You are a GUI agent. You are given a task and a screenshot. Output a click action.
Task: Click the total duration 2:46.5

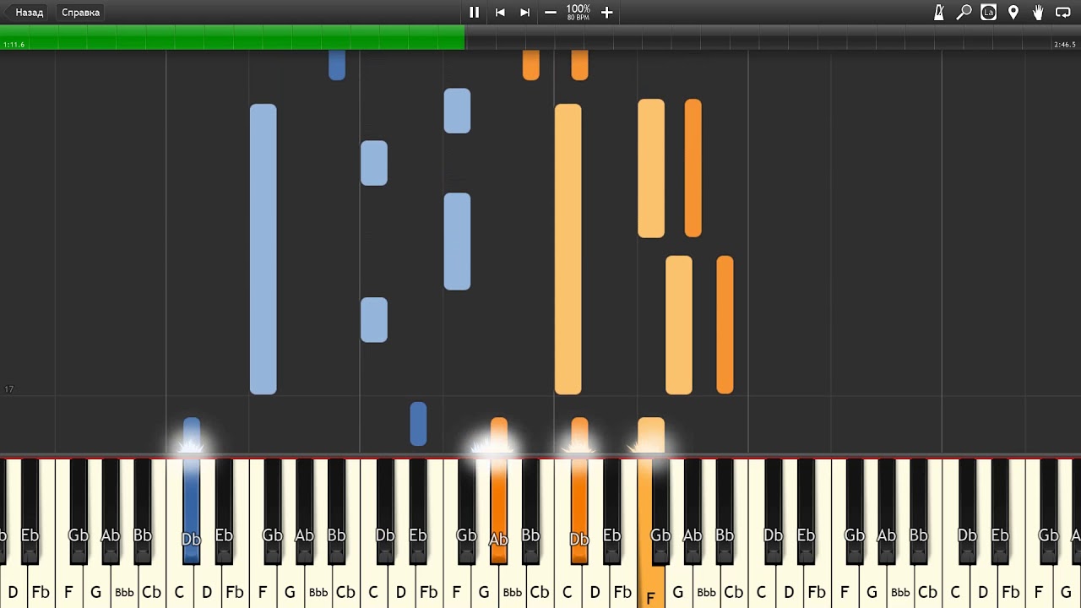(x=1065, y=45)
